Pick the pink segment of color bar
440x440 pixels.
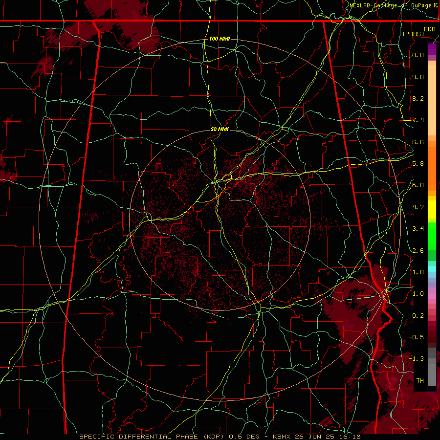pos(432,296)
